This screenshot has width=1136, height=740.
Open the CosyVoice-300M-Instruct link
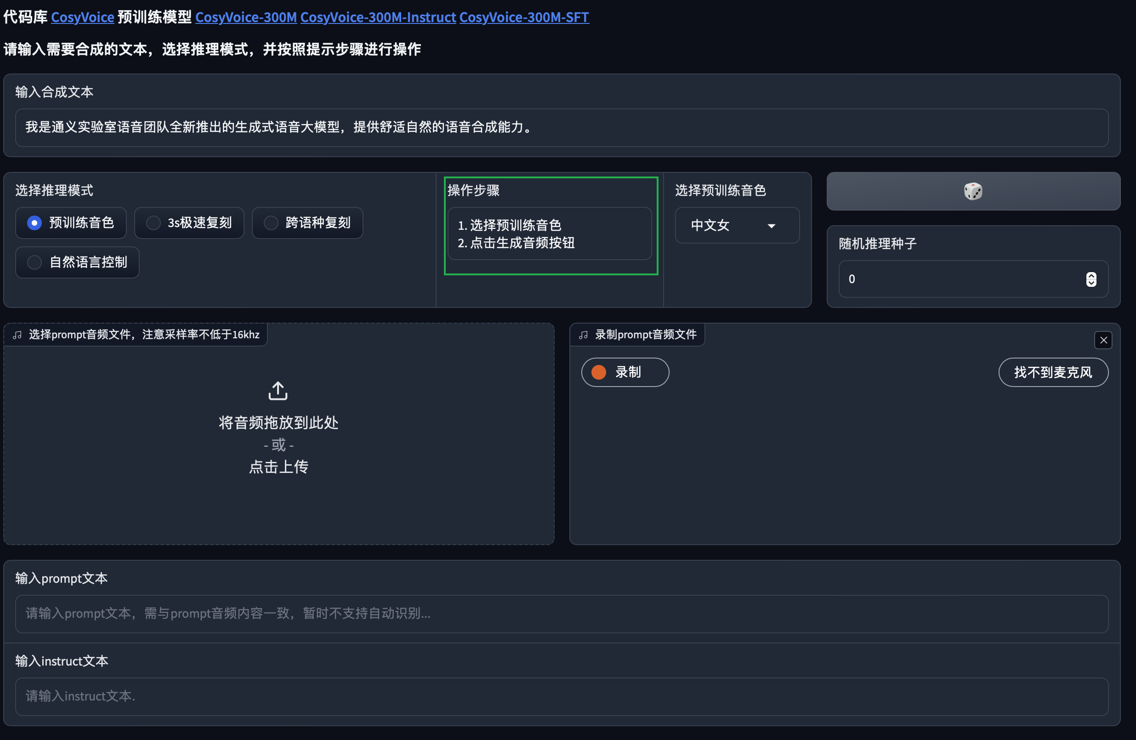378,17
